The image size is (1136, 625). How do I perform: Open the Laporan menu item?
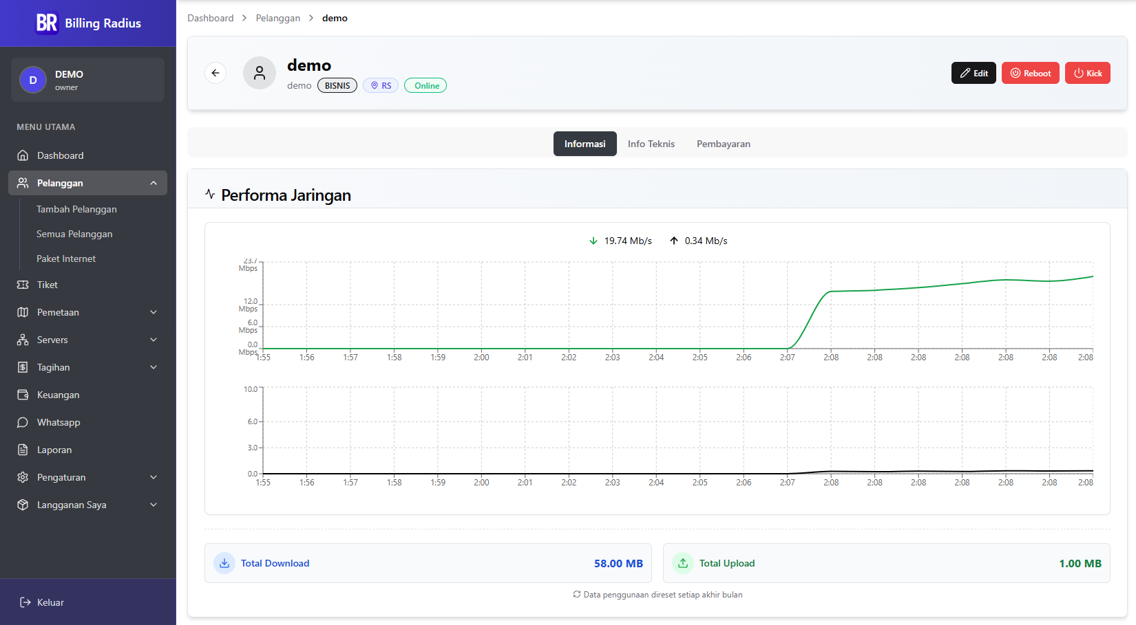pos(87,450)
